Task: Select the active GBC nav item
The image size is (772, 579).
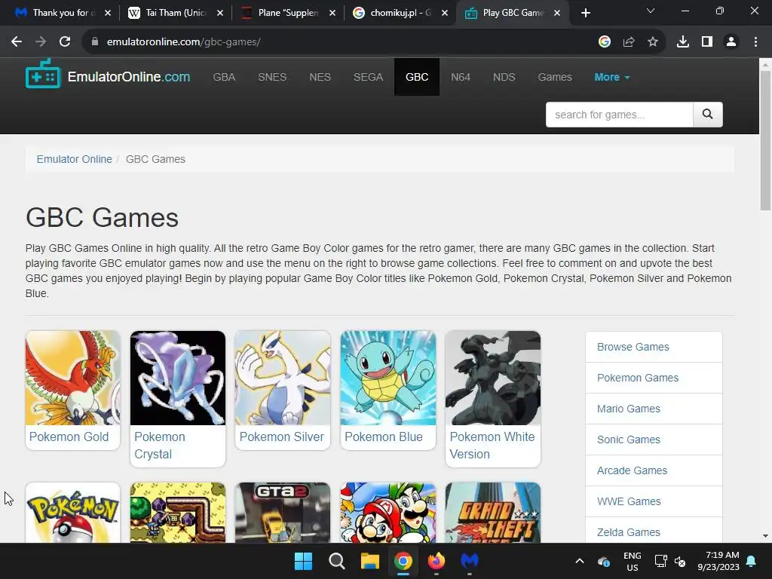Action: tap(417, 77)
